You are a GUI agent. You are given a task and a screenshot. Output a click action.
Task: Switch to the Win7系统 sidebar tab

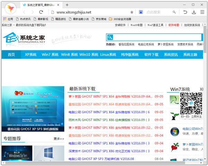coord(180,89)
